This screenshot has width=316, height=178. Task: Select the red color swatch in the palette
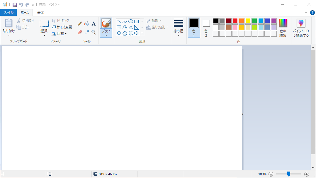235,21
